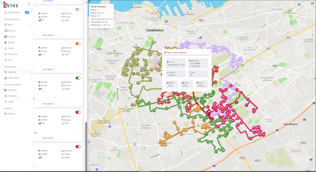The width and height of the screenshot is (316, 172).
Task: Open the Alerts menu item
Action: 11,48
